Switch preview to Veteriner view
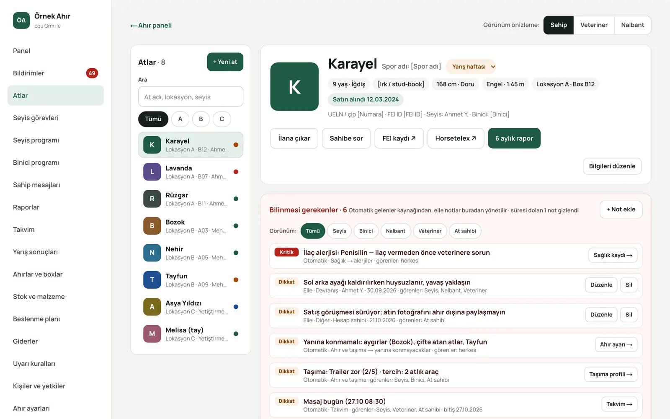The width and height of the screenshot is (670, 419). (x=594, y=25)
